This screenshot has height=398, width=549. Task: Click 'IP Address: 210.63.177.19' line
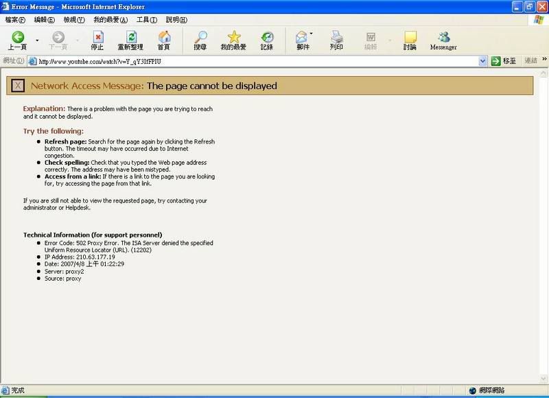click(x=80, y=257)
